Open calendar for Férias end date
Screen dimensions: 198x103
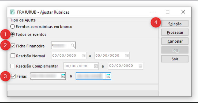point(108,76)
